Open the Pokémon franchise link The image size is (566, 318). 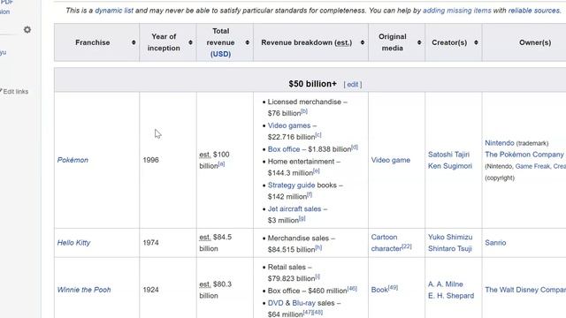73,160
